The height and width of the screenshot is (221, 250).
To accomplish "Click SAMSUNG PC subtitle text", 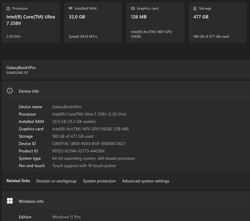I will pyautogui.click(x=17, y=73).
